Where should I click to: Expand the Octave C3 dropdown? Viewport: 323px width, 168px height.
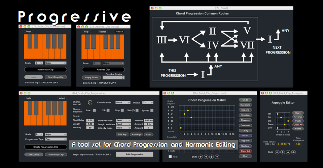point(148,102)
